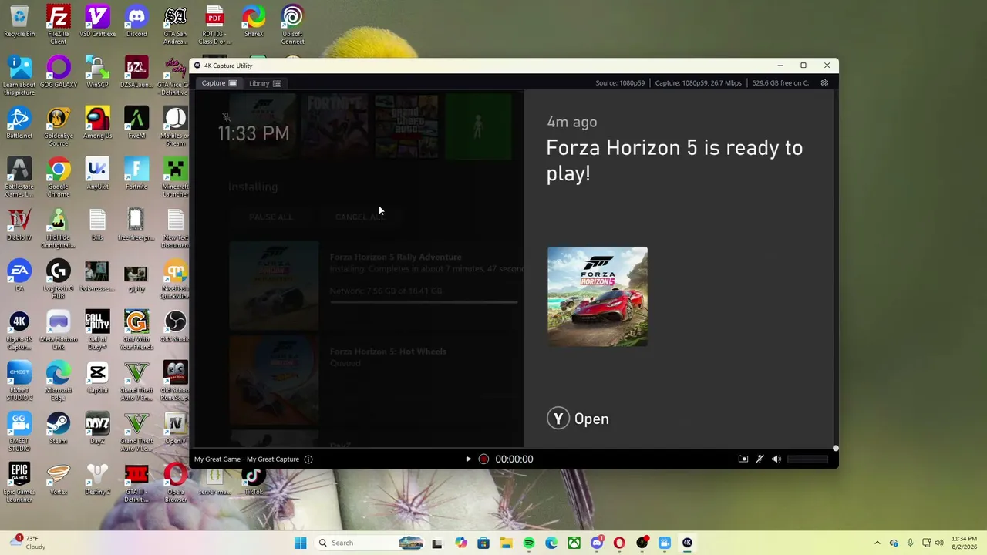The image size is (987, 555).
Task: Select the Microsoft Edge desktop shortcut
Action: pyautogui.click(x=59, y=381)
